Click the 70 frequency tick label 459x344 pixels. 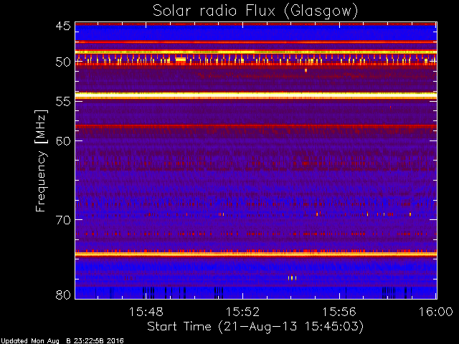coord(63,220)
